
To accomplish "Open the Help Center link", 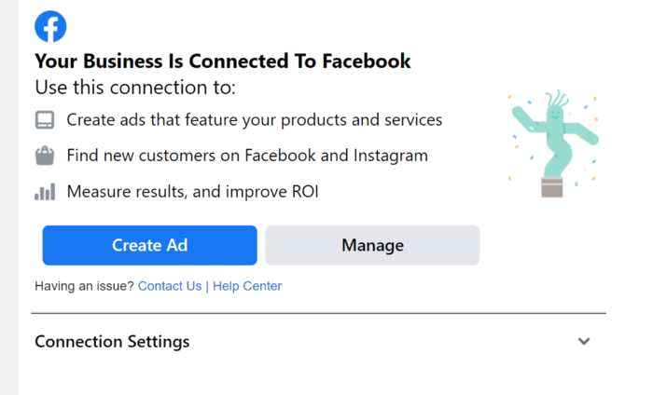I will tap(247, 286).
